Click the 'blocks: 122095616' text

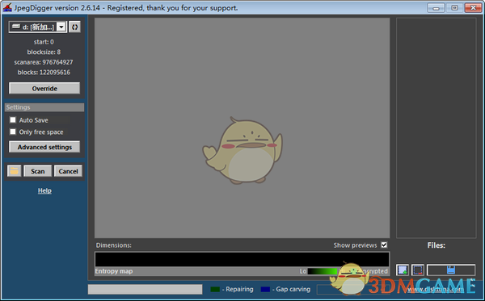click(x=44, y=73)
